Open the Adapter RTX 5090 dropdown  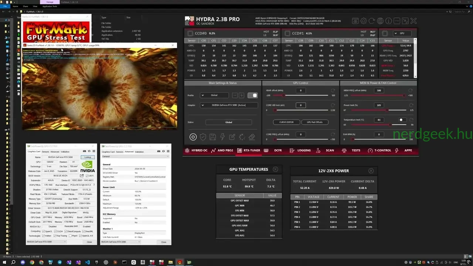(229, 105)
